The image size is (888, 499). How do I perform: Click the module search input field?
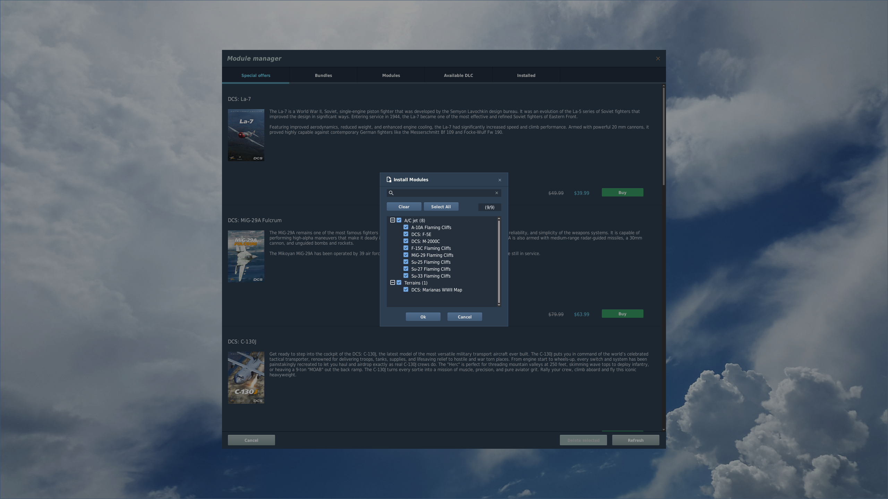[444, 193]
